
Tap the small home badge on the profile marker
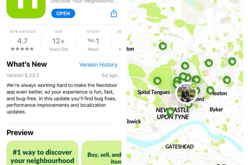pos(193,86)
